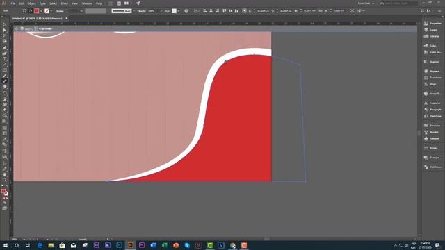445x250 pixels.
Task: Select the Rotate tool
Action: coord(5,93)
